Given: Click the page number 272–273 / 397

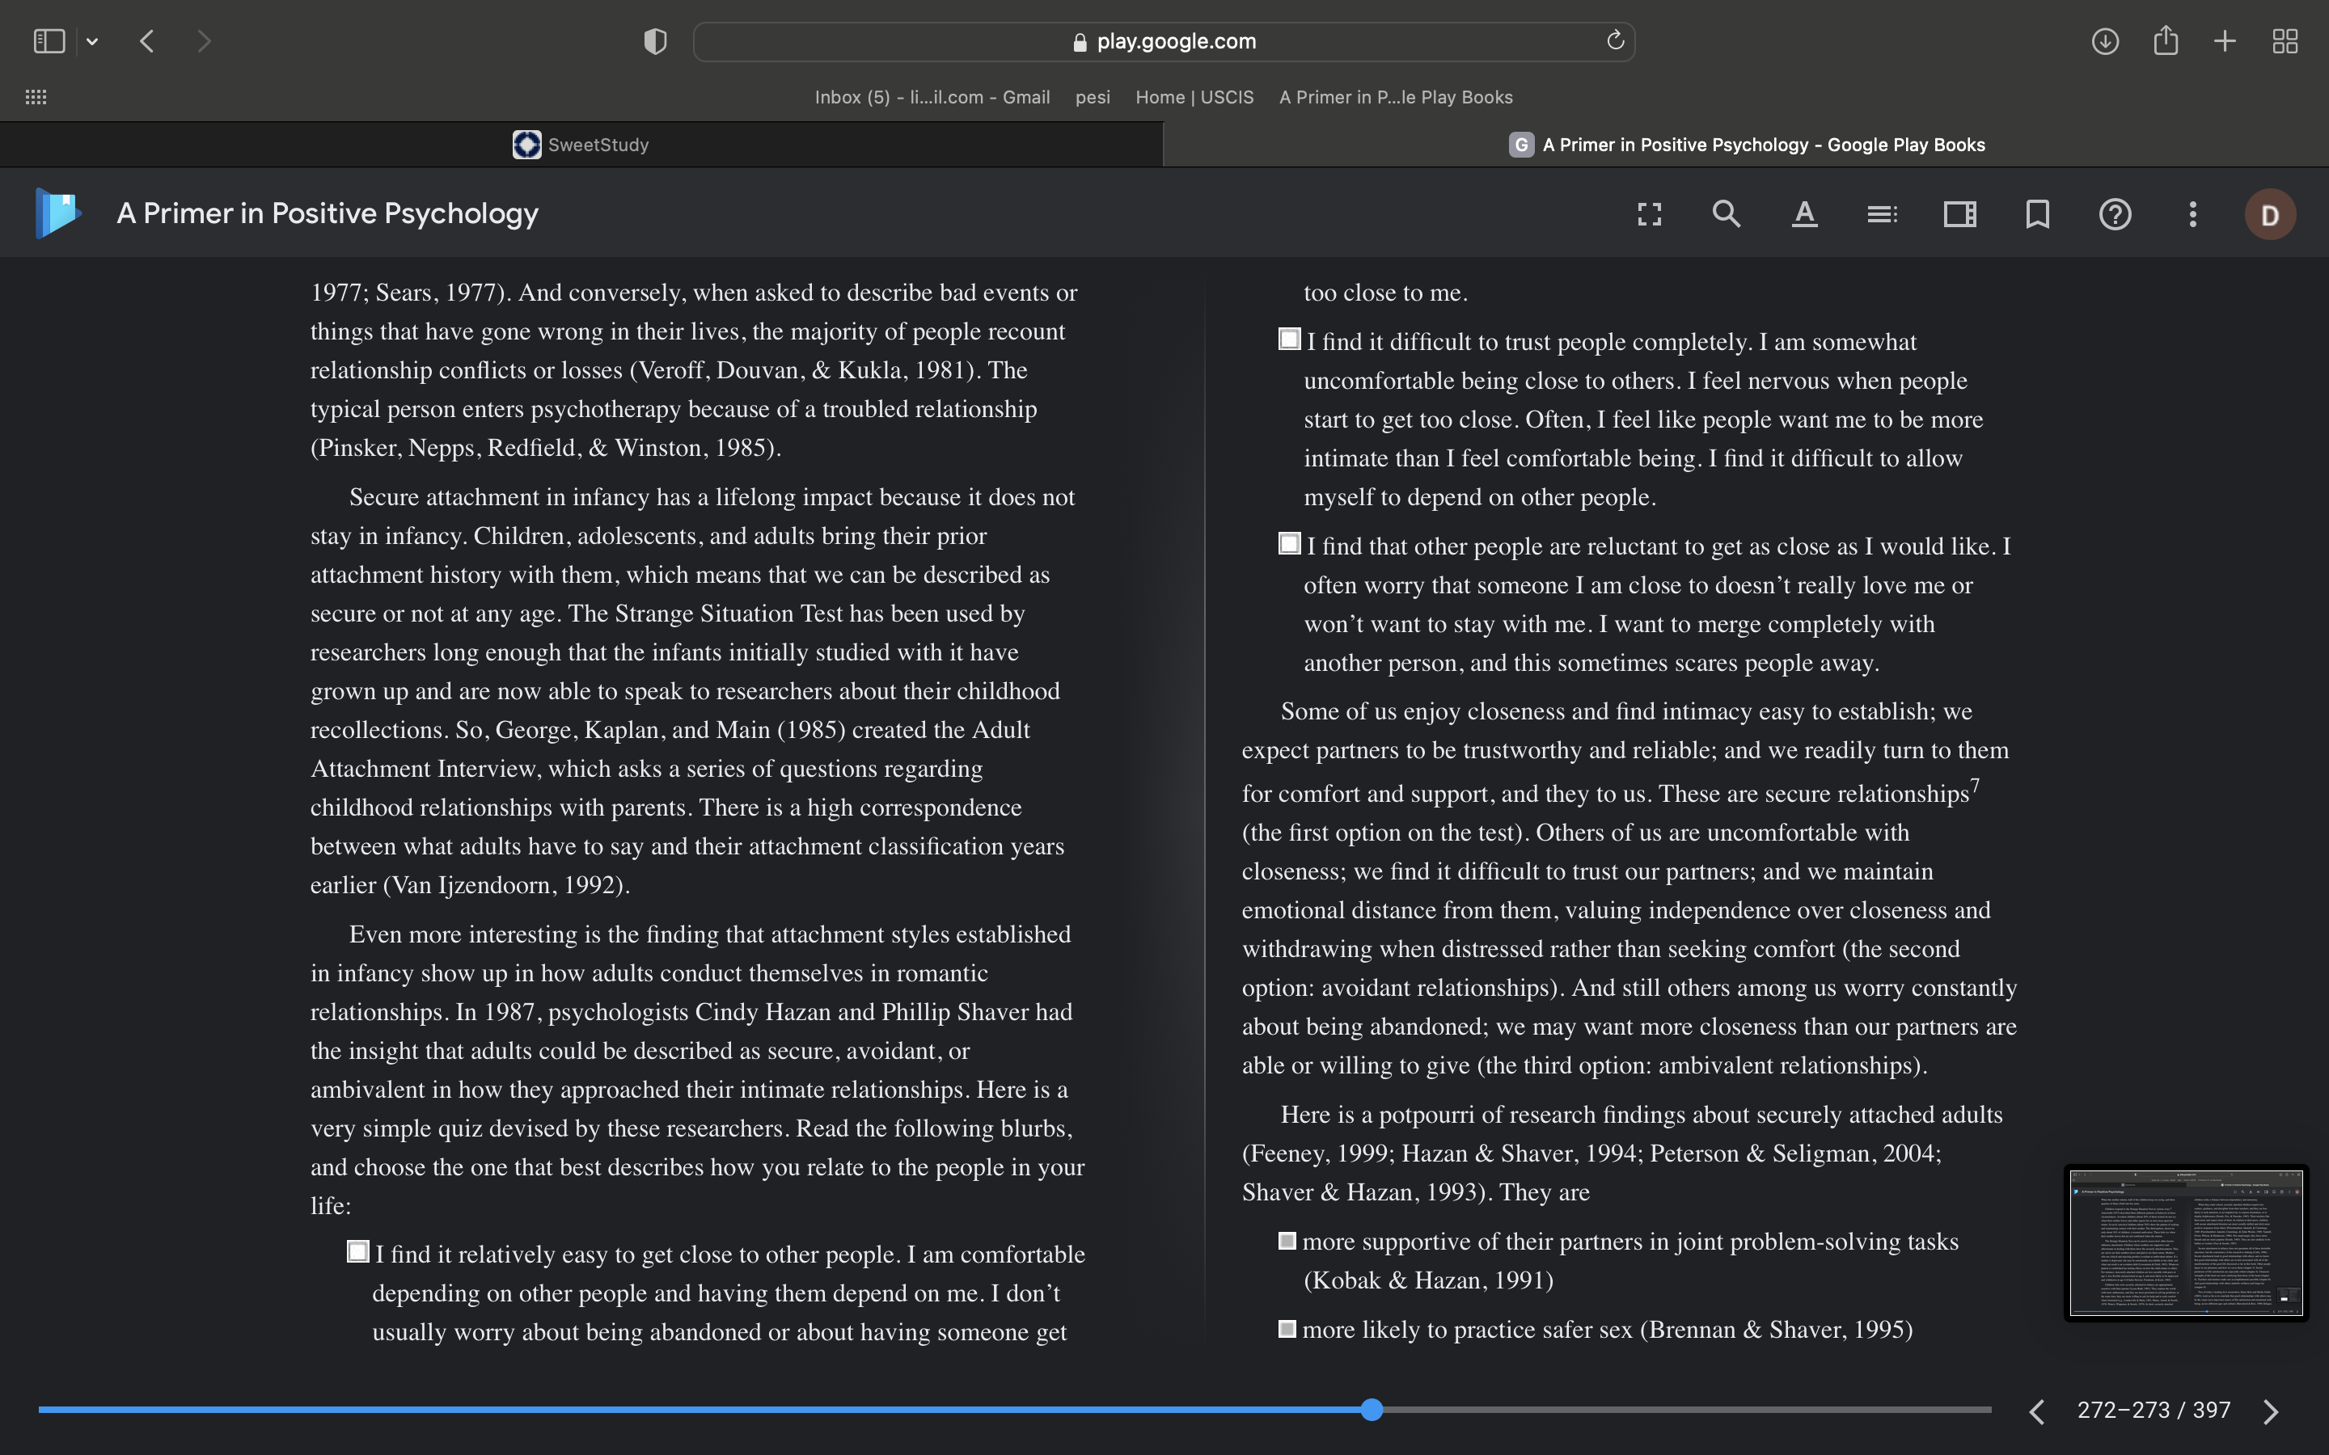Looking at the screenshot, I should [x=2154, y=1410].
